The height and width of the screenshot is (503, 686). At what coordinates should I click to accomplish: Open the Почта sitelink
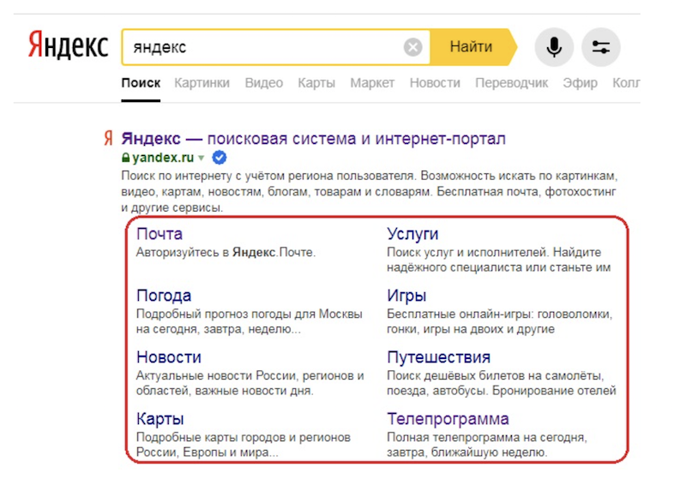(159, 234)
